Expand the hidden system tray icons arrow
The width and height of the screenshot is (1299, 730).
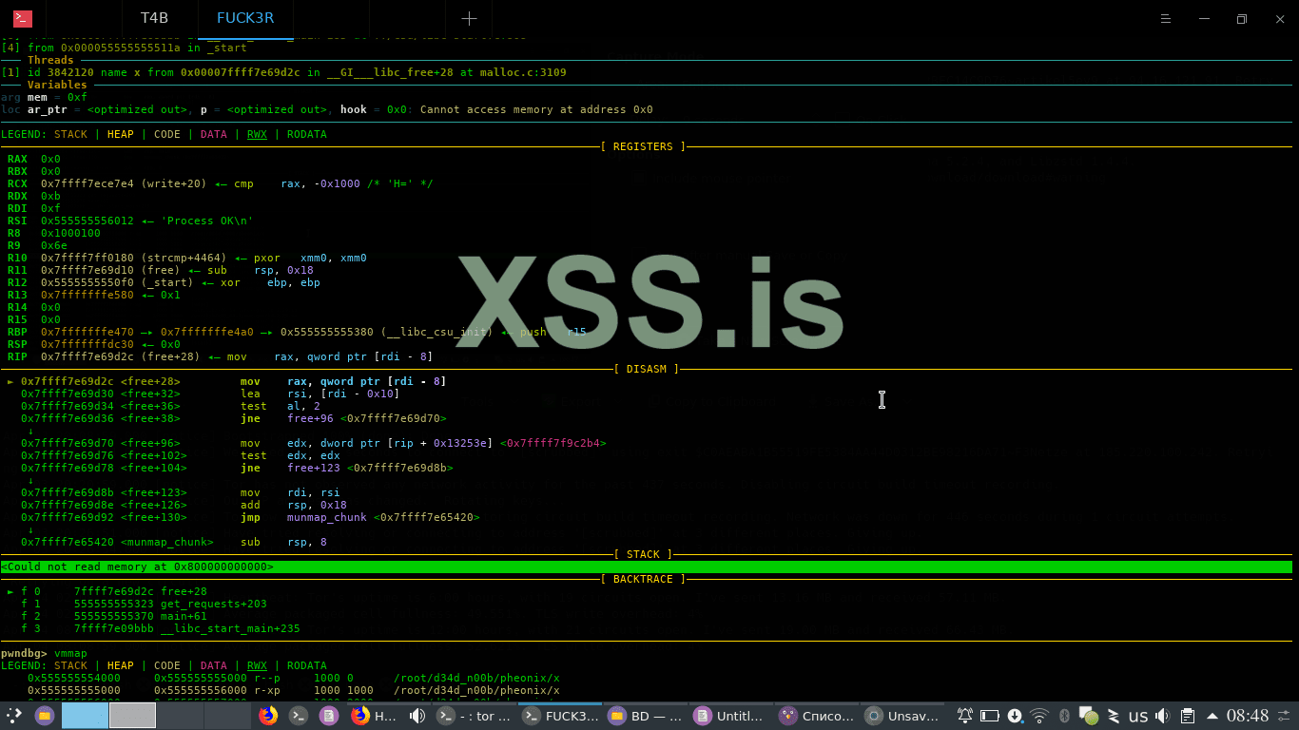click(1212, 716)
